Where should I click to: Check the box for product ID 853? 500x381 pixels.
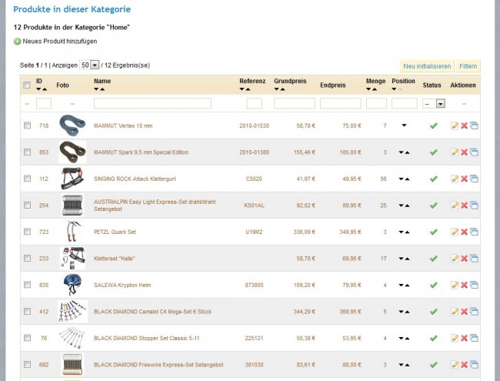pyautogui.click(x=28, y=152)
